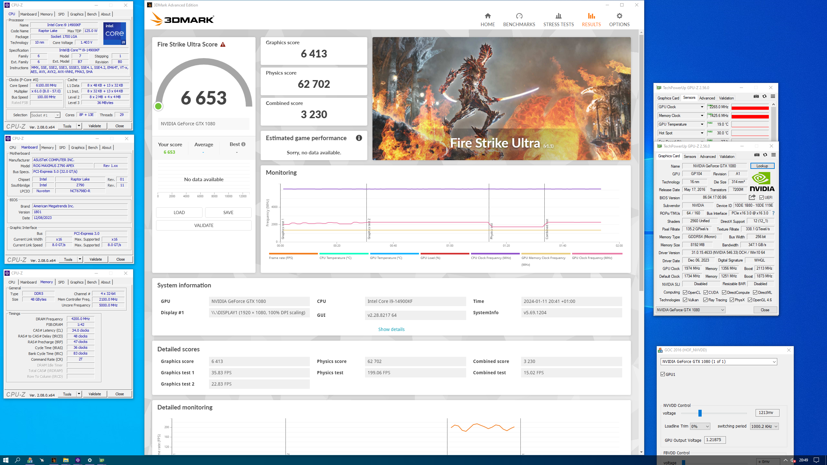Open the Socket #1 selection dropdown in CPU-Z
This screenshot has height=465, width=827.
(45, 115)
